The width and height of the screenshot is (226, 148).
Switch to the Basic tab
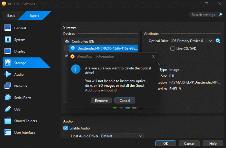pos(11,16)
